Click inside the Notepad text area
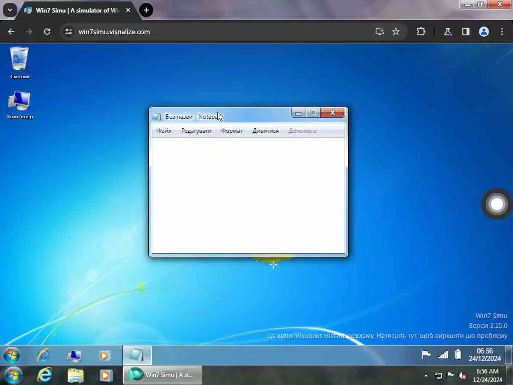This screenshot has width=513, height=385. [248, 196]
